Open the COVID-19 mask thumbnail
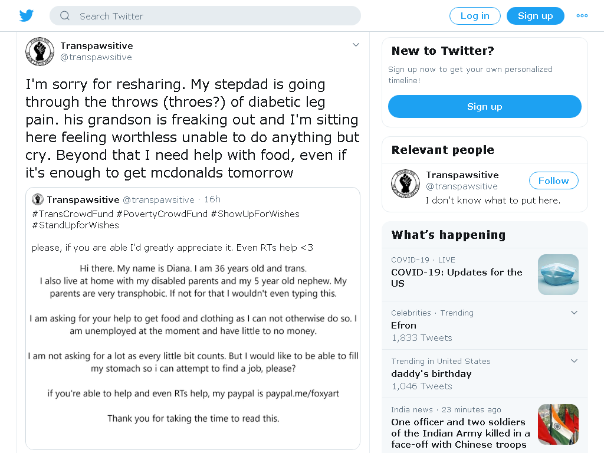This screenshot has width=604, height=453. pos(558,275)
